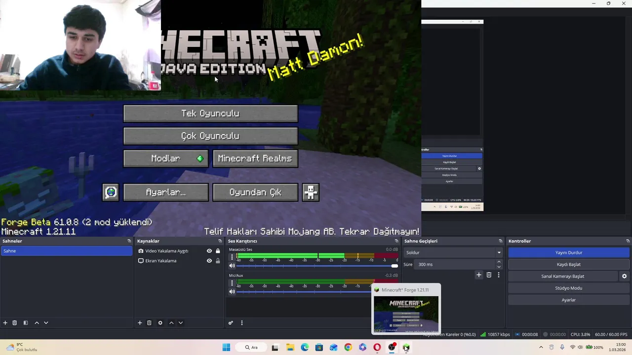Click the taskbar Ara search box
The image size is (632, 355).
(x=251, y=348)
